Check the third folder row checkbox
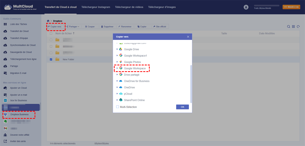305x146 pixels. (51, 53)
